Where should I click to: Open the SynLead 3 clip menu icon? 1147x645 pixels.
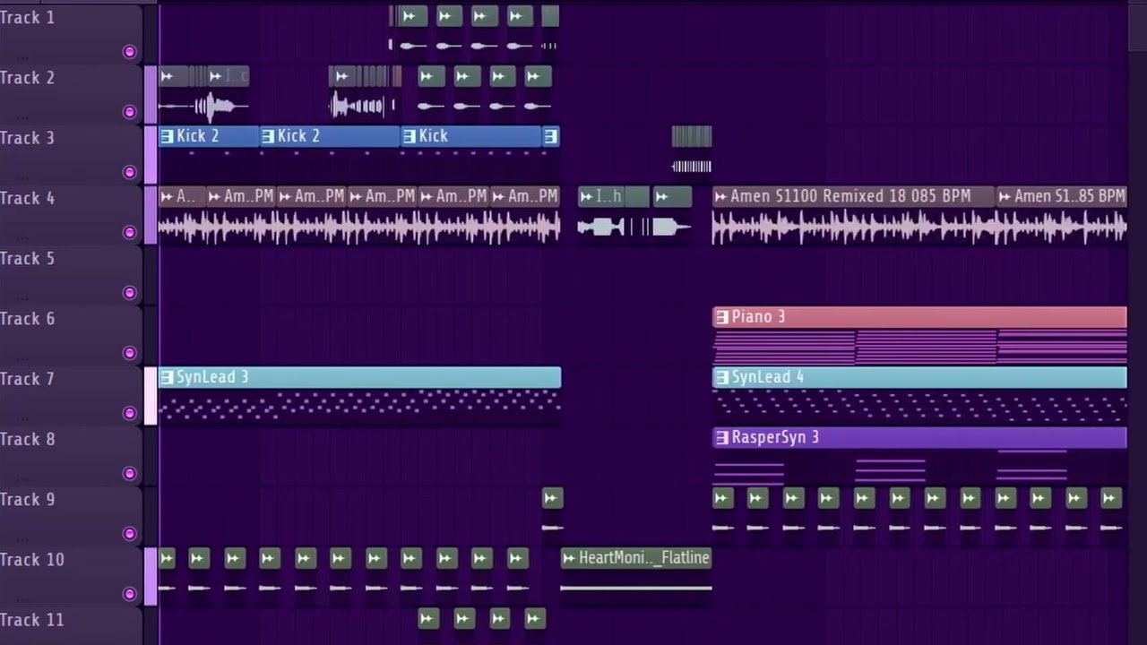[167, 377]
